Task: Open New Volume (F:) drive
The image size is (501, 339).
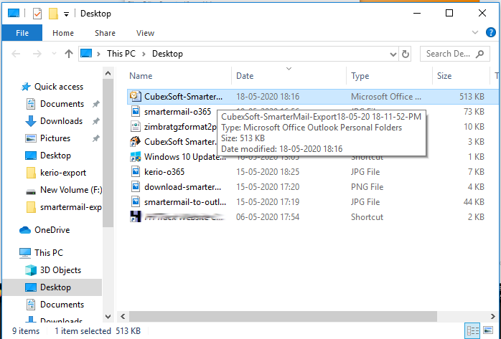Action: pos(71,190)
